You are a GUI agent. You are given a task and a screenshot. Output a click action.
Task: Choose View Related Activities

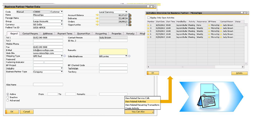click(142, 102)
